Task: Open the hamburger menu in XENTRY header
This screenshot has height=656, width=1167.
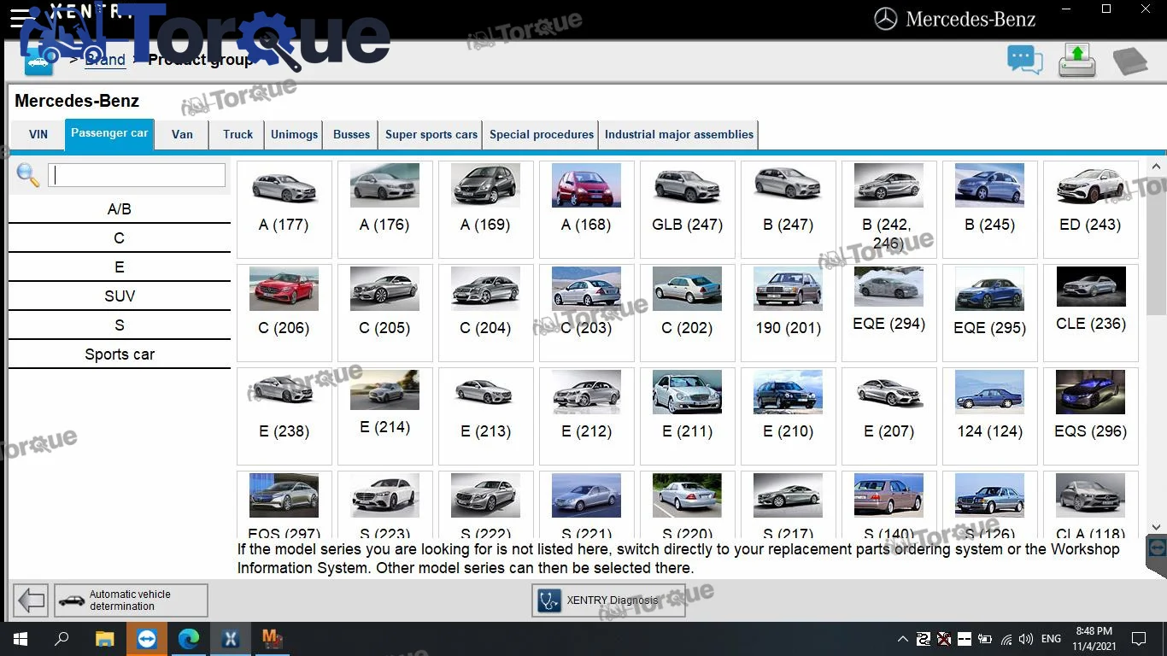Action: [21, 18]
